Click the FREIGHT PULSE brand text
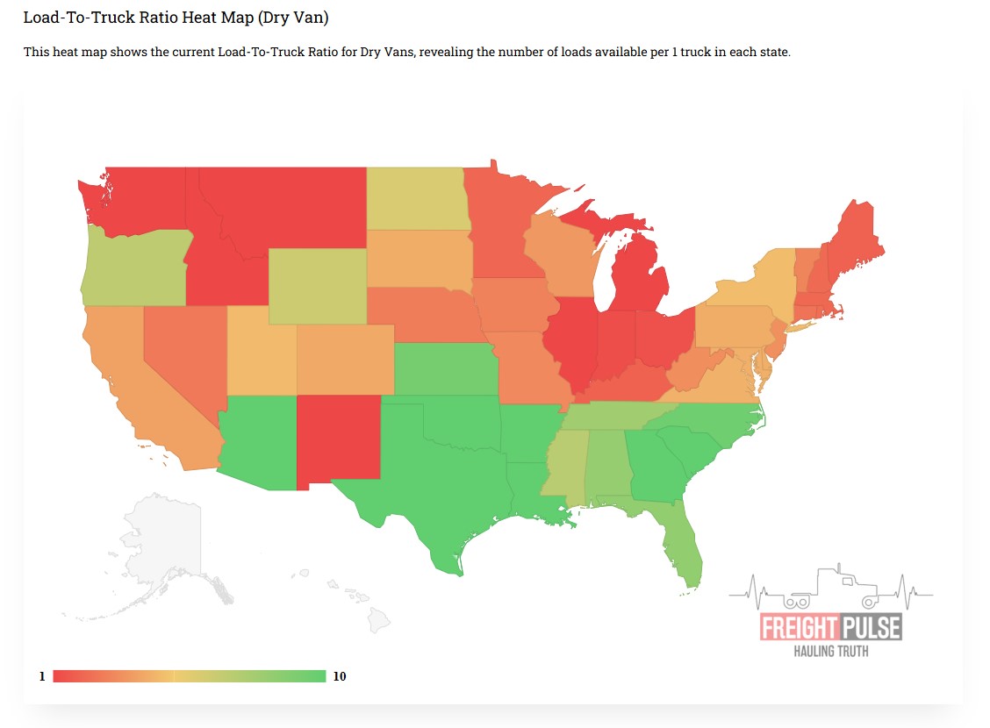The image size is (990, 728). tap(829, 627)
